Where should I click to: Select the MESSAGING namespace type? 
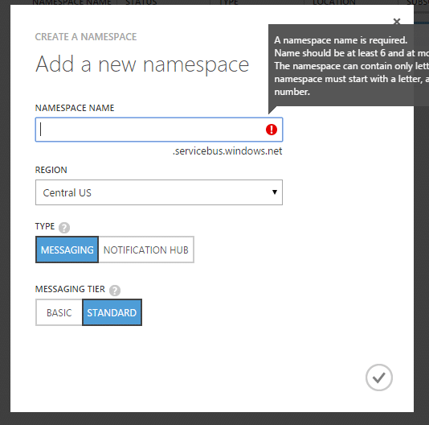tap(67, 250)
